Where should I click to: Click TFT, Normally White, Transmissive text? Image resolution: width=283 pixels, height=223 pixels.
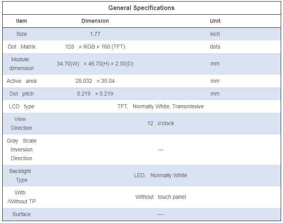tap(161, 106)
